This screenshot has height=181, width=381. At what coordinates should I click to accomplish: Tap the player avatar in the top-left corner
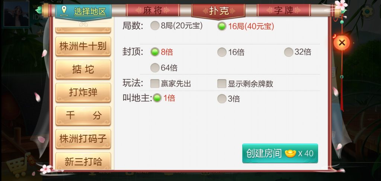[x=16, y=14]
